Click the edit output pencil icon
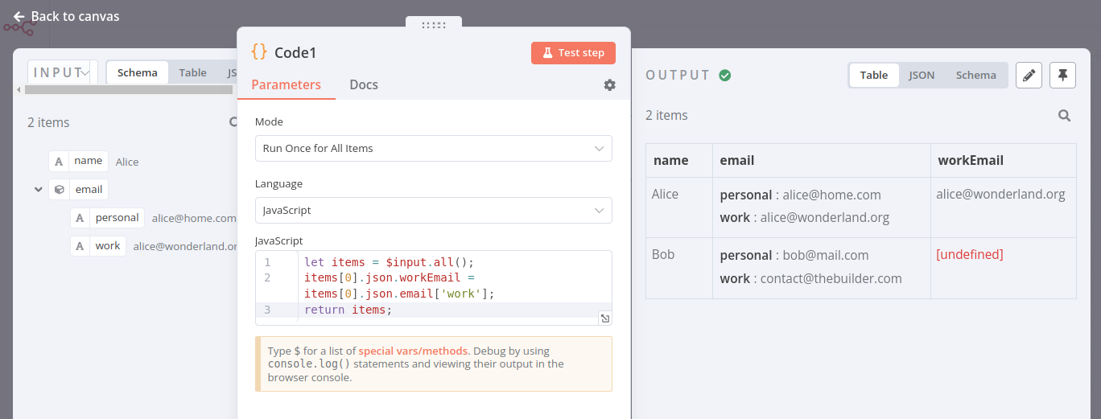Viewport: 1101px width, 419px height. [x=1029, y=76]
